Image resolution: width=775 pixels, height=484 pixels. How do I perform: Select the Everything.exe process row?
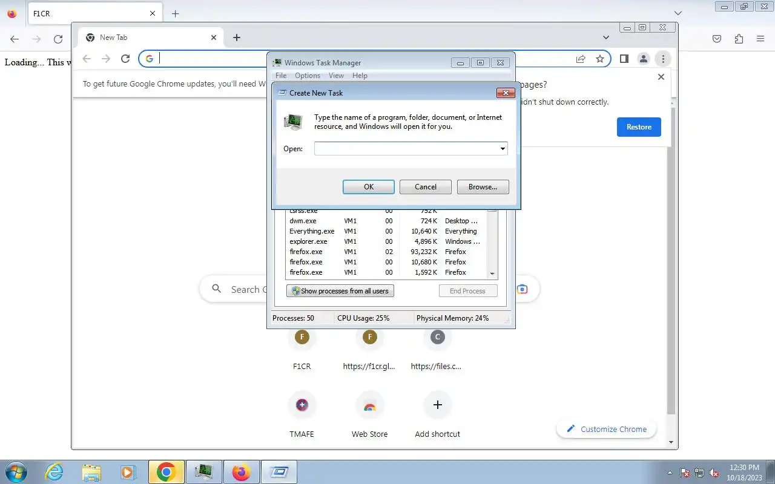click(x=387, y=232)
